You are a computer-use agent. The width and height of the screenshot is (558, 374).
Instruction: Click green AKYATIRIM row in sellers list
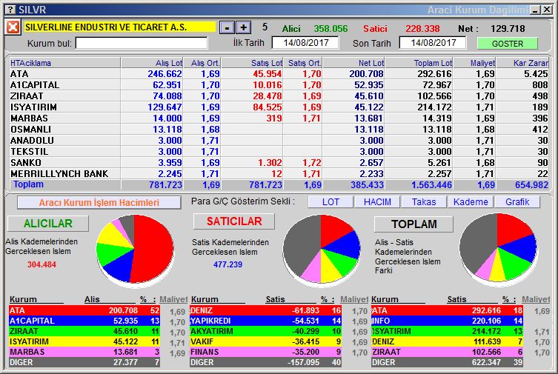coord(266,331)
